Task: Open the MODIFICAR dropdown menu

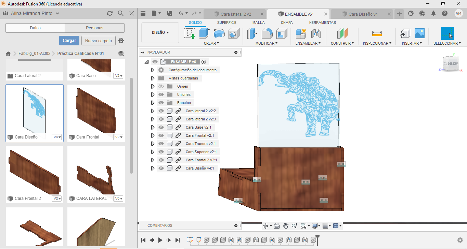Action: 267,43
